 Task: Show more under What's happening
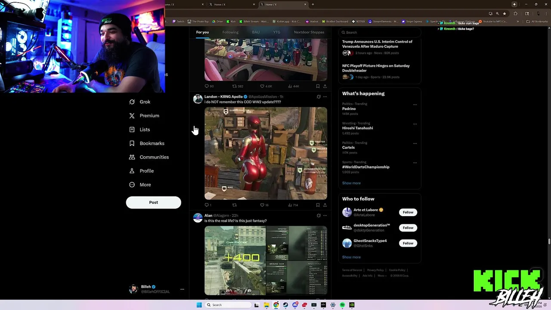351,183
